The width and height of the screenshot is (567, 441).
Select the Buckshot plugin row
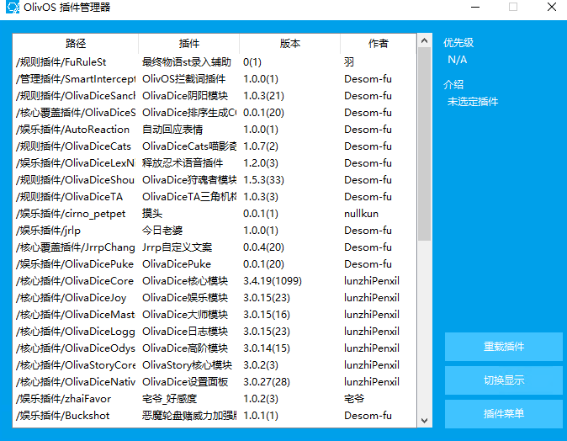pyautogui.click(x=168, y=416)
